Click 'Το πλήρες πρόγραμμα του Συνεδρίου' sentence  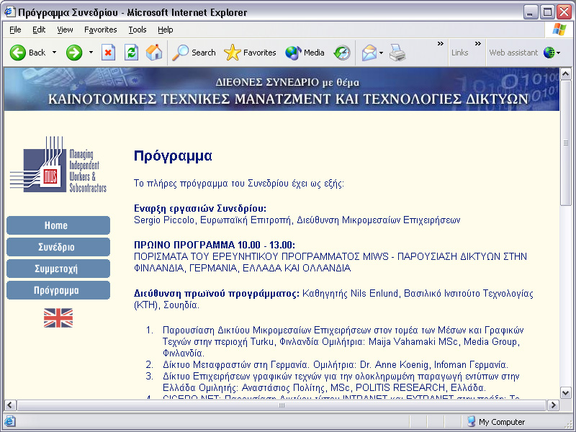[239, 184]
